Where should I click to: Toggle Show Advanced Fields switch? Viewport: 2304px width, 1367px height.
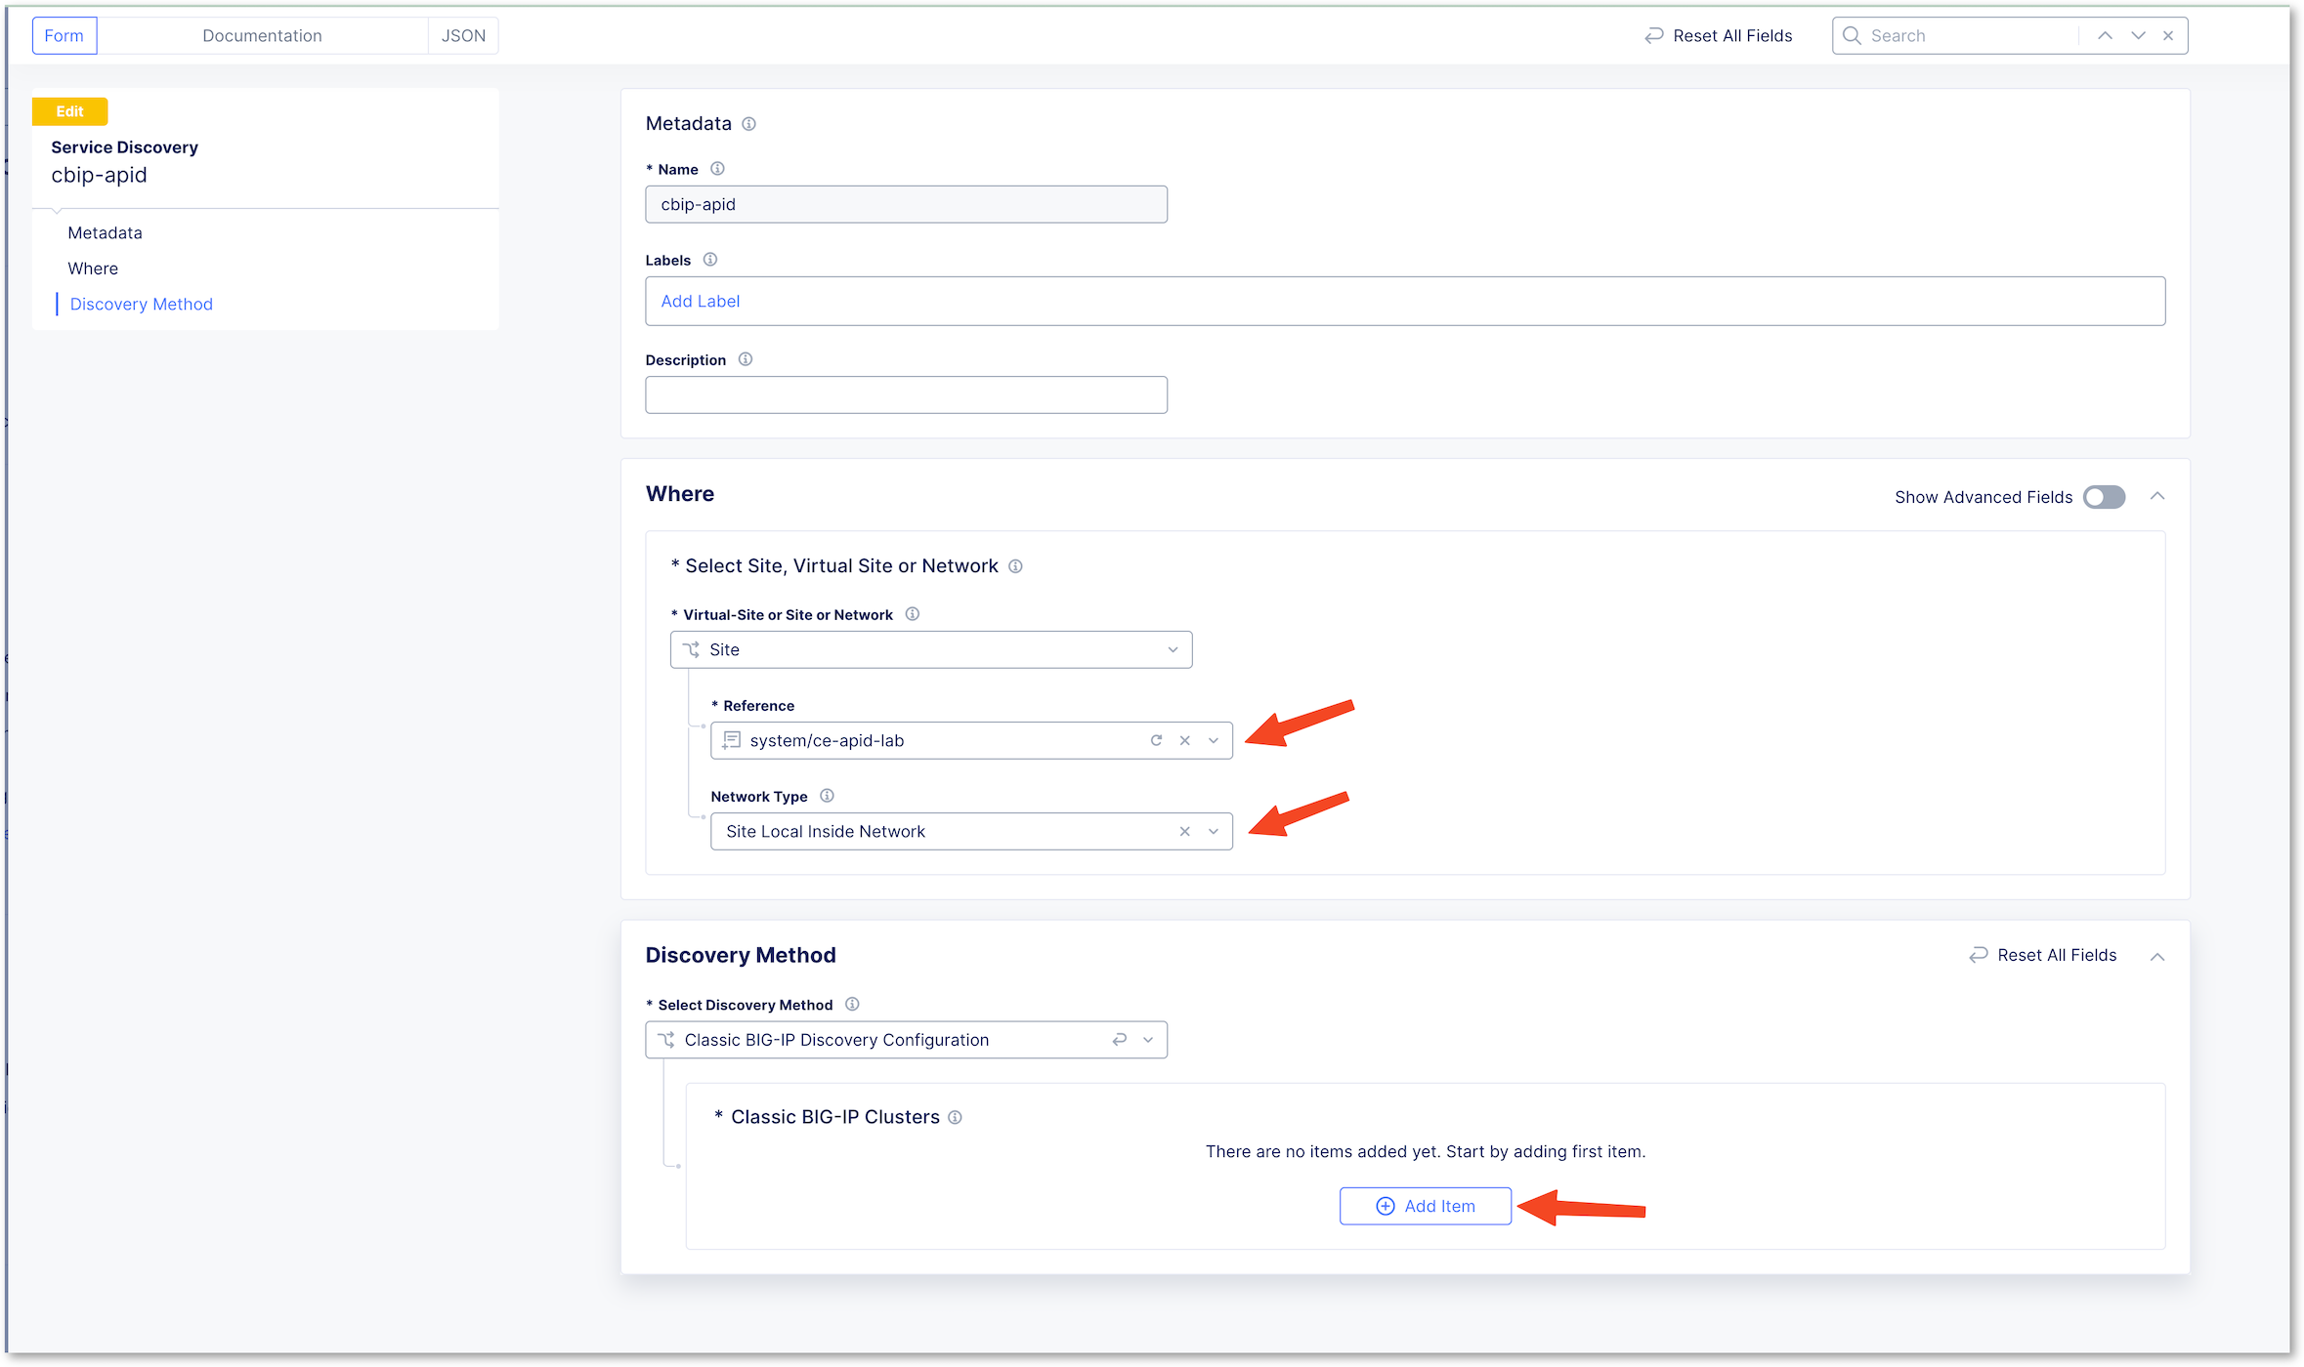point(2104,497)
